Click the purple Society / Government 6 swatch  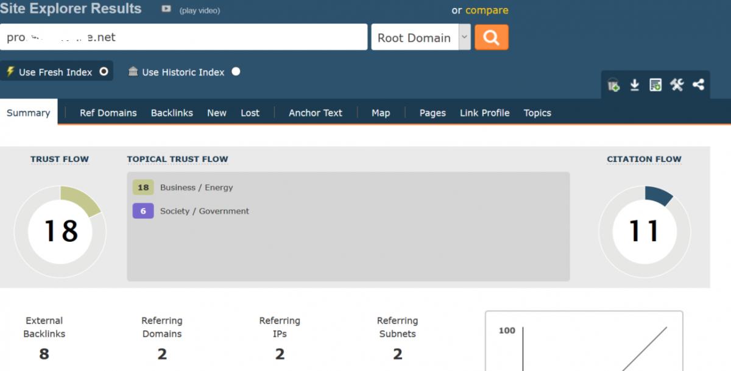(x=143, y=211)
